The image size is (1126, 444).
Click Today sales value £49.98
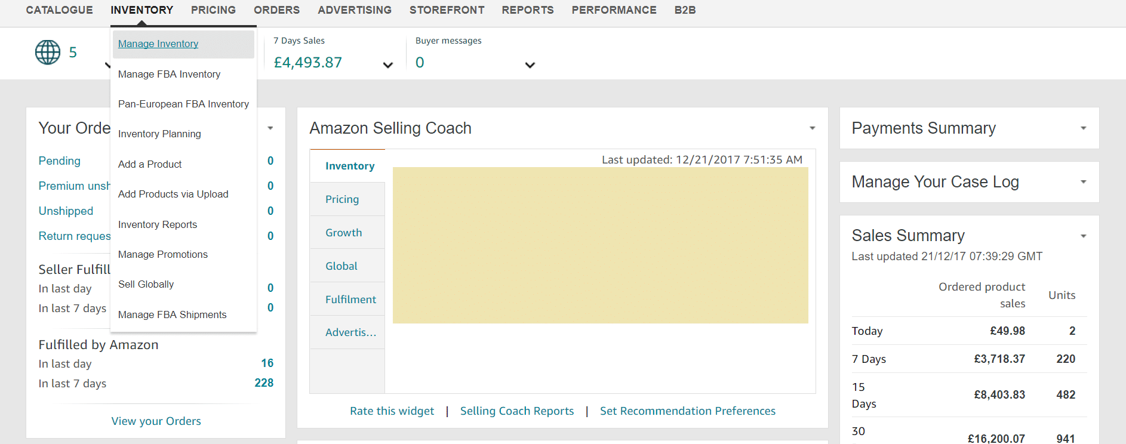1007,331
